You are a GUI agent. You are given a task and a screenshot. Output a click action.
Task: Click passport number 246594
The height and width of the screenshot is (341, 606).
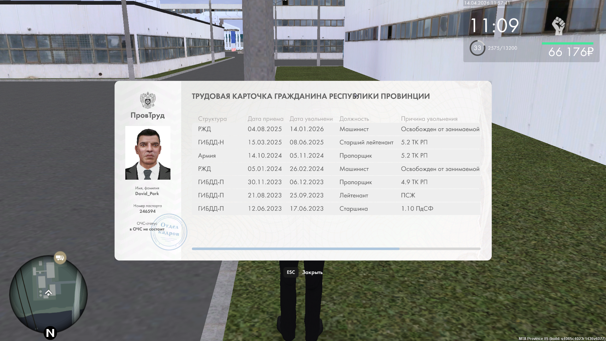(147, 211)
